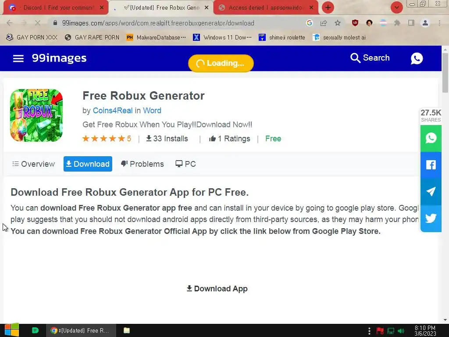Click the avatar face extension icon
Image resolution: width=449 pixels, height=337 pixels.
coord(369,23)
